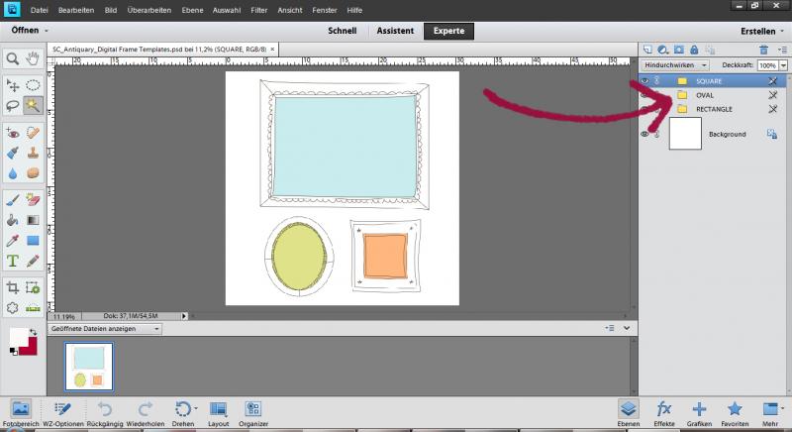Select the Horizontal Type tool
Image resolution: width=792 pixels, height=432 pixels.
13,262
